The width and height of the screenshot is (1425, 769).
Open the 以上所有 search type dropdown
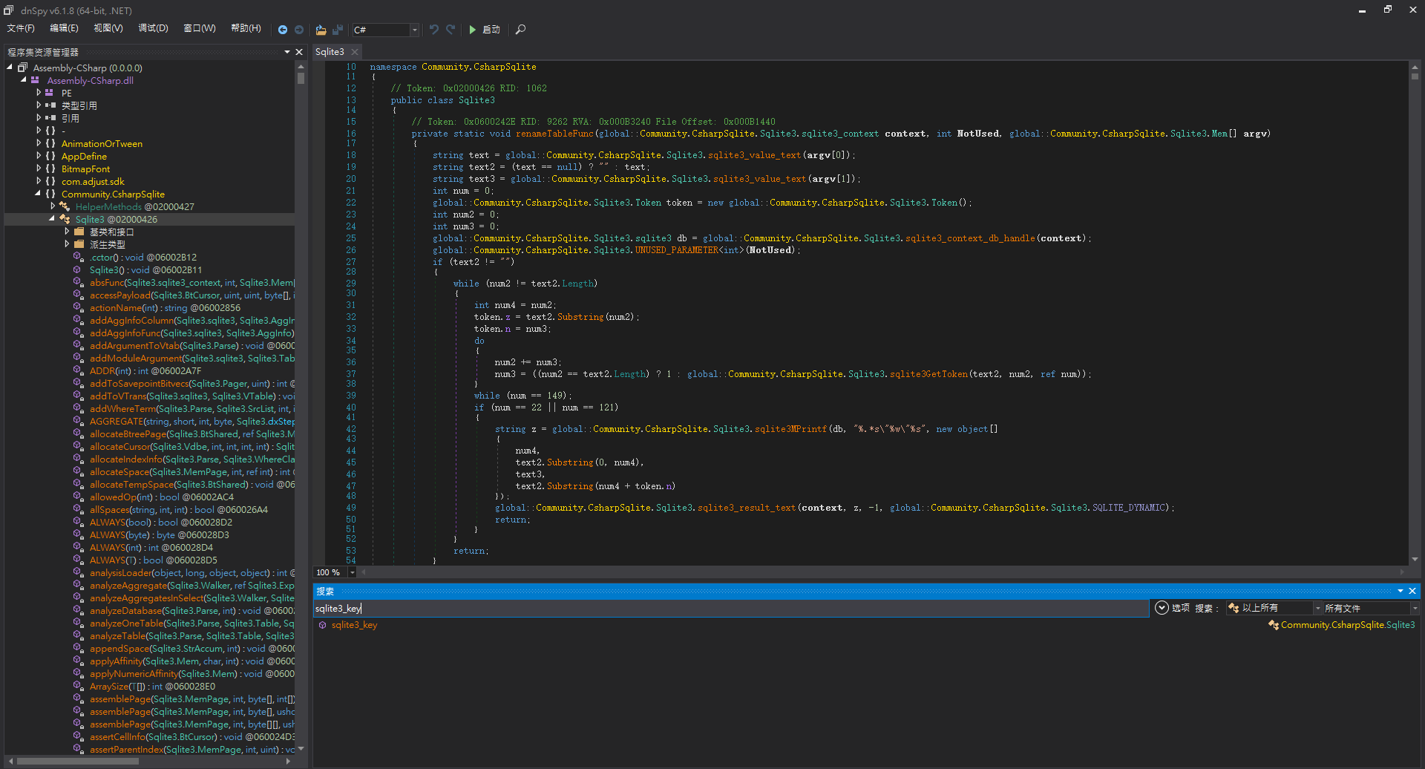(x=1317, y=608)
